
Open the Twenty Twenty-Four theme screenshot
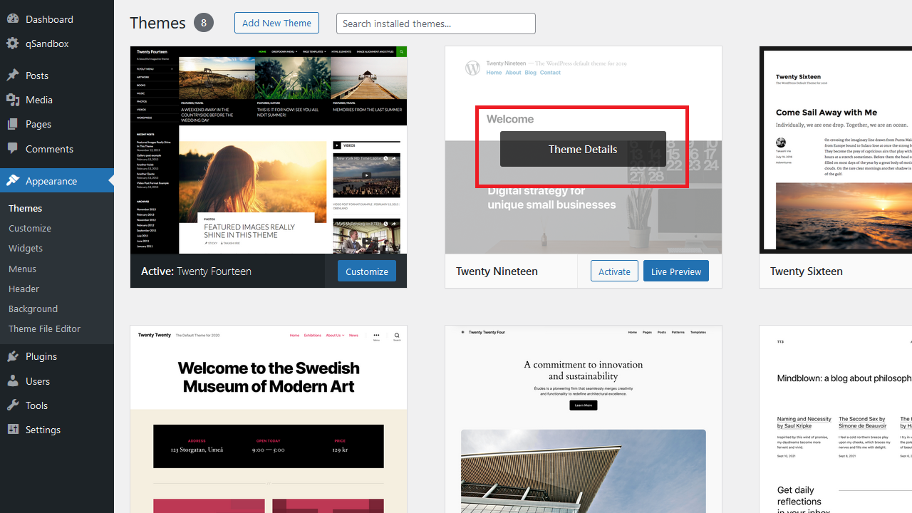click(584, 420)
